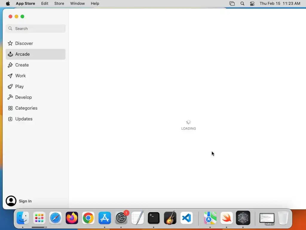Click the Categories grid icon
306x230 pixels.
pos(10,108)
